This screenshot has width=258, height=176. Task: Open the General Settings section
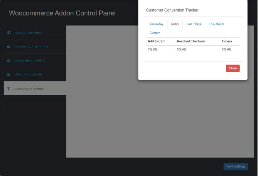pos(35,33)
